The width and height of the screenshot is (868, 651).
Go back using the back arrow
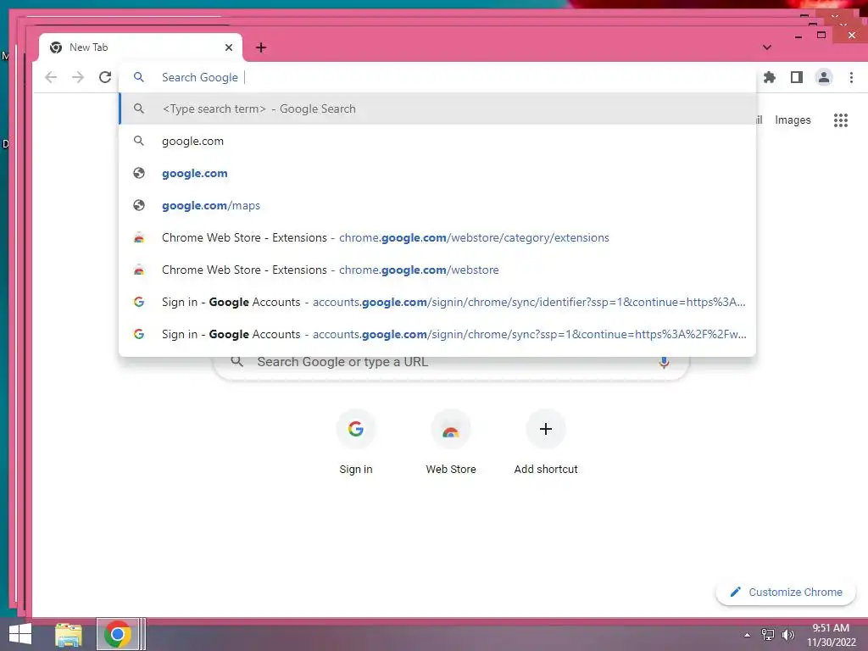tap(51, 77)
